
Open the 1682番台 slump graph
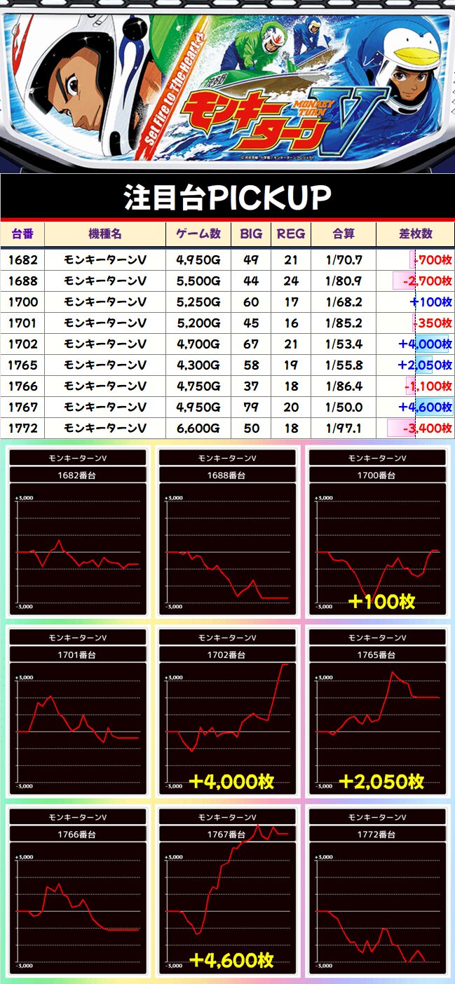coord(77,551)
